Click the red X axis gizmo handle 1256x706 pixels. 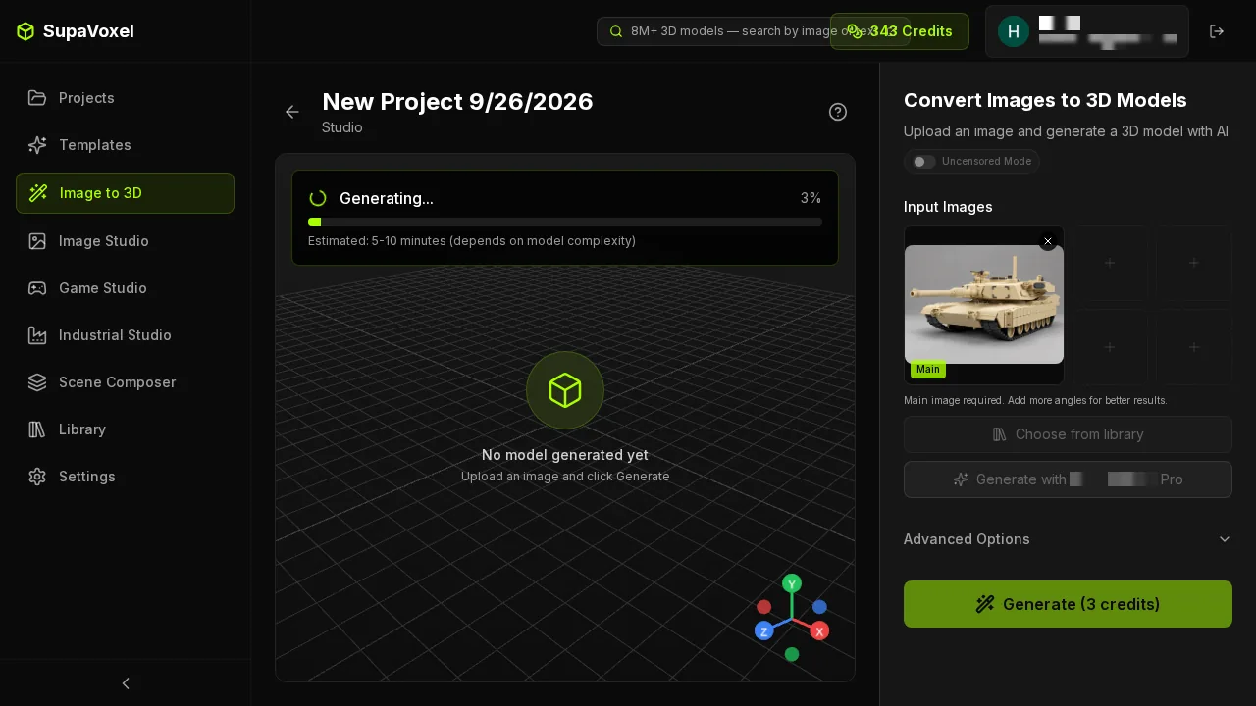tap(819, 630)
